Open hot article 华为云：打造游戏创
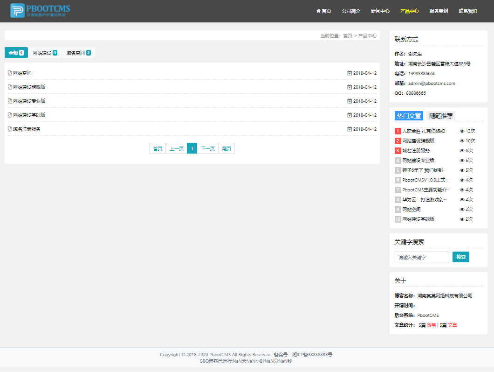 424,199
